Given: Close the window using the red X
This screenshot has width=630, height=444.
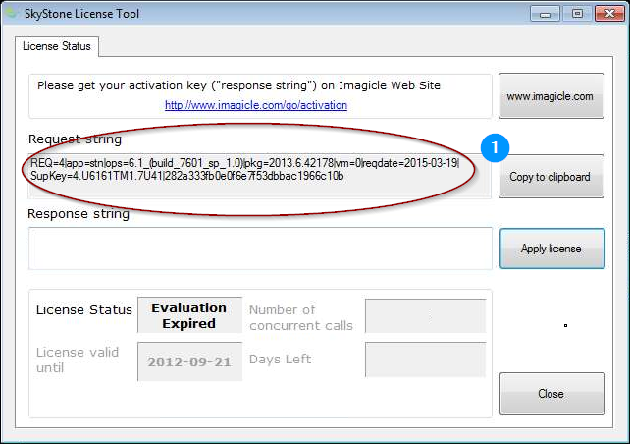Looking at the screenshot, I should [x=609, y=14].
